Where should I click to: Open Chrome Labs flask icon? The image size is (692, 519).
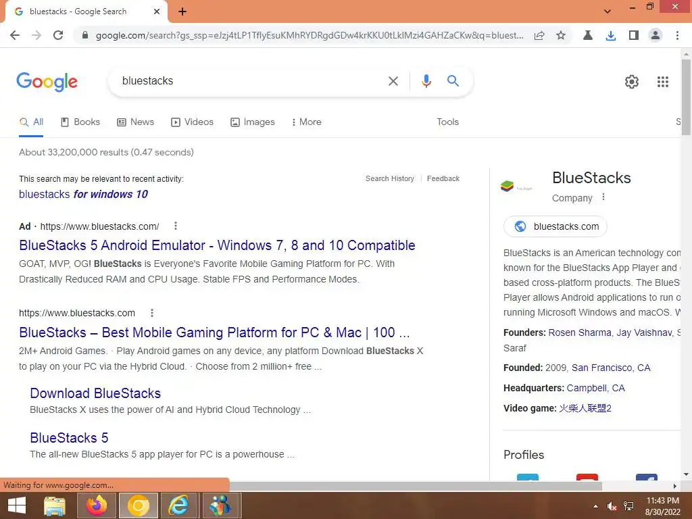(x=588, y=35)
